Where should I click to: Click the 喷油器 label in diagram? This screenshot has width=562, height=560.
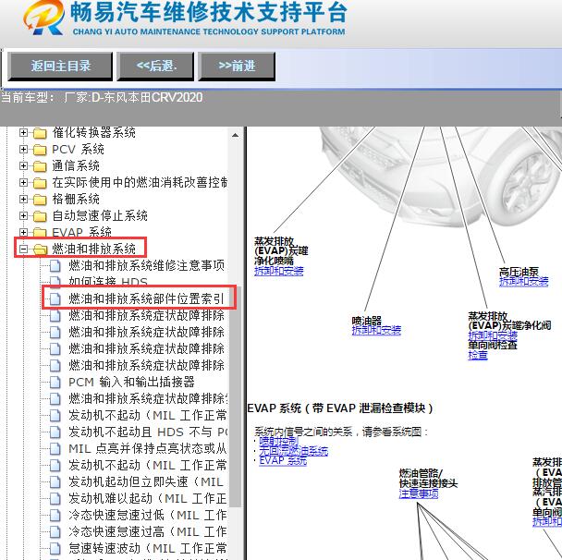click(x=366, y=321)
